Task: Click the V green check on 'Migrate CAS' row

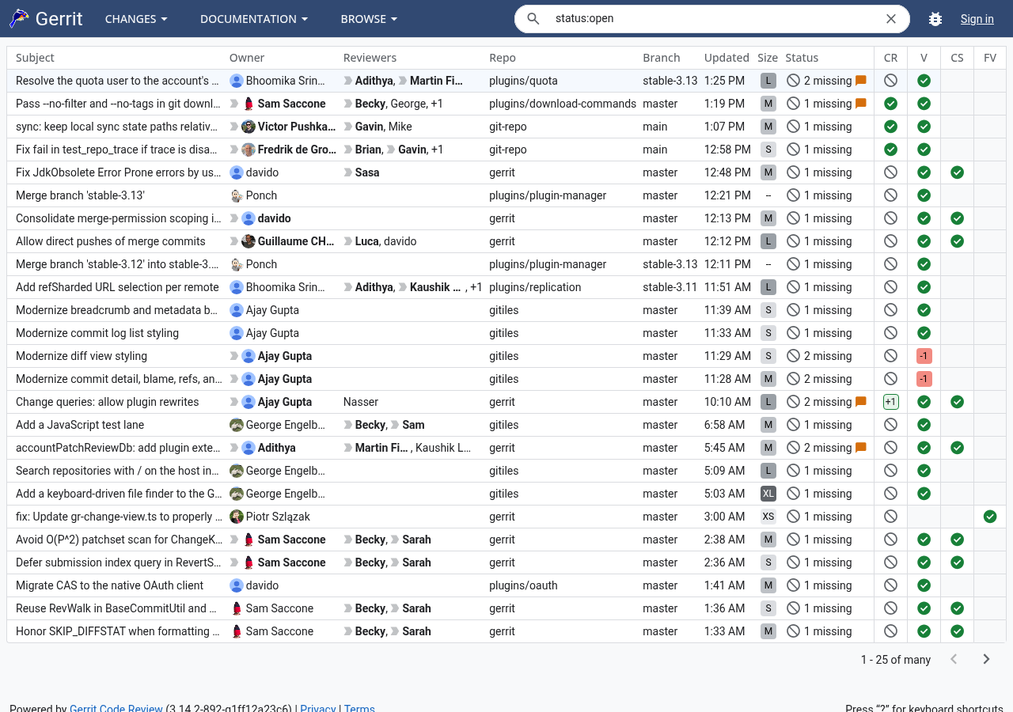Action: [x=924, y=585]
